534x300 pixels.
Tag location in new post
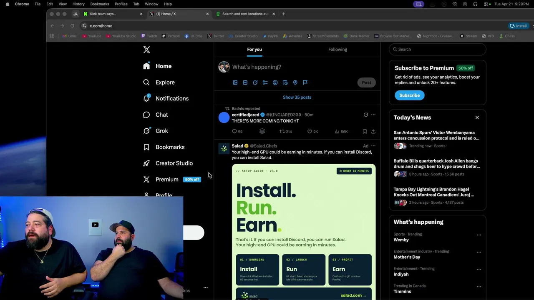295,82
